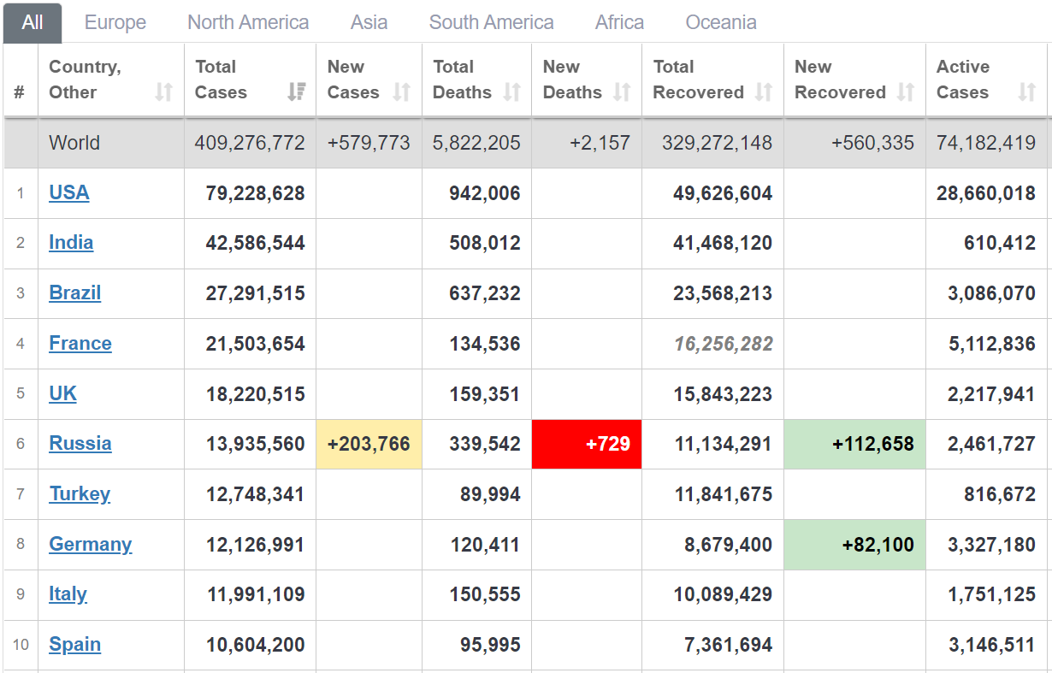Click World total deaths 5,822,205
Viewport: 1052px width, 673px height.
pos(476,144)
